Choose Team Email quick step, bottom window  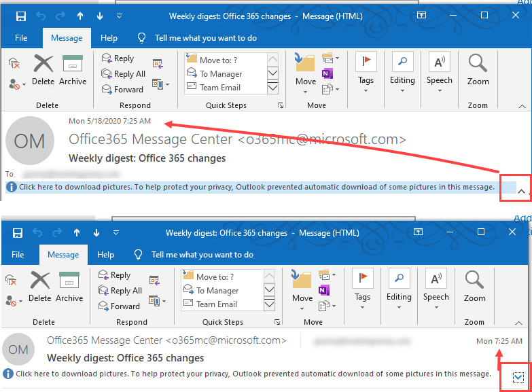(223, 304)
